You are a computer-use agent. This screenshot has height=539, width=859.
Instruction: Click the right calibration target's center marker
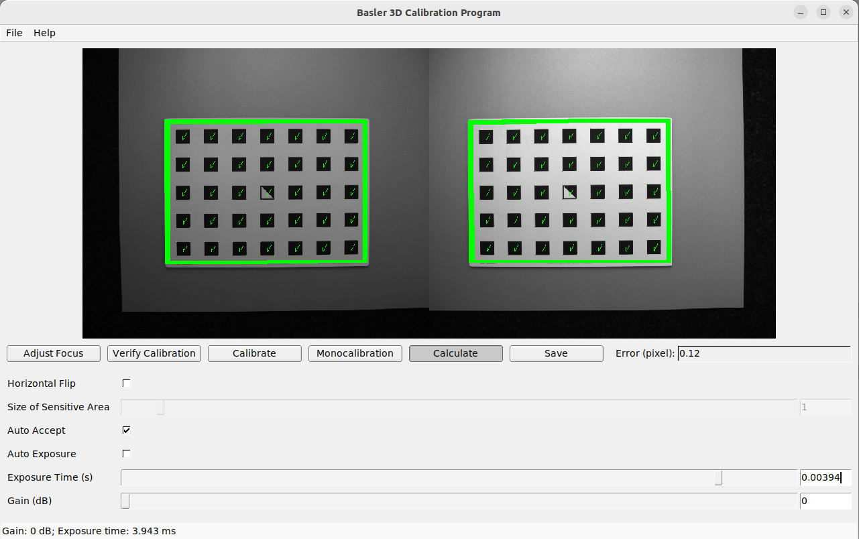tap(569, 192)
